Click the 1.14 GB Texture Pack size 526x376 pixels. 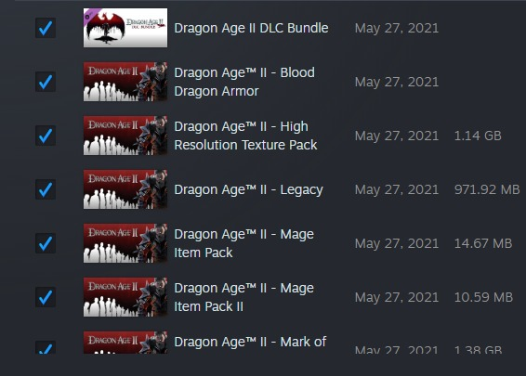(x=478, y=136)
